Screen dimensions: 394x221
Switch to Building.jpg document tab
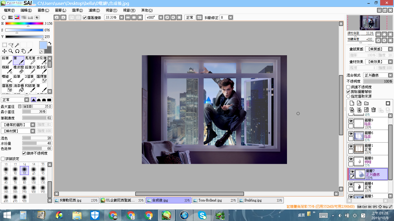261,200
